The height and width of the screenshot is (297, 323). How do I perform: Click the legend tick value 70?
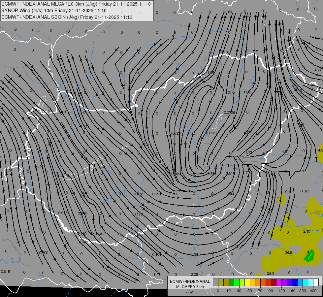[x=260, y=291]
